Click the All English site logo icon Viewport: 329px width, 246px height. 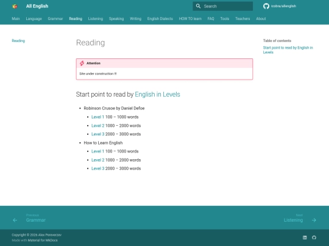coord(15,6)
